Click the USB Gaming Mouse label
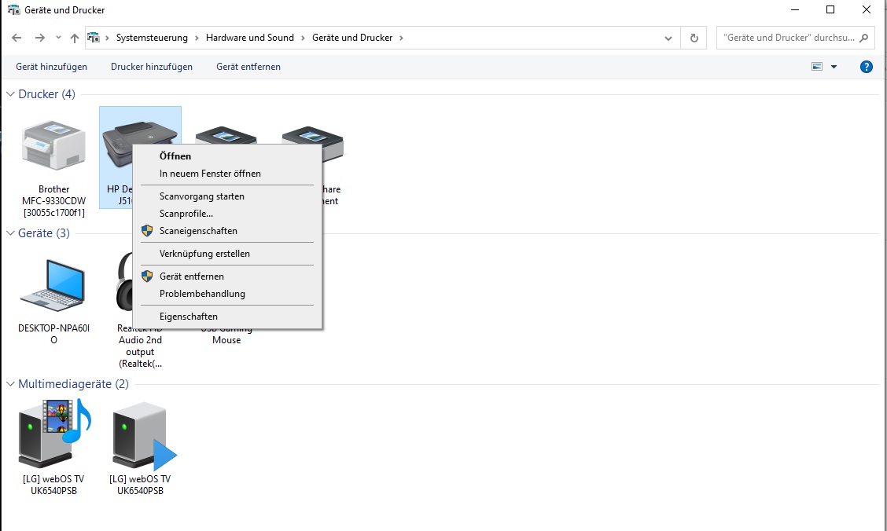Image resolution: width=887 pixels, height=531 pixels. (x=226, y=335)
